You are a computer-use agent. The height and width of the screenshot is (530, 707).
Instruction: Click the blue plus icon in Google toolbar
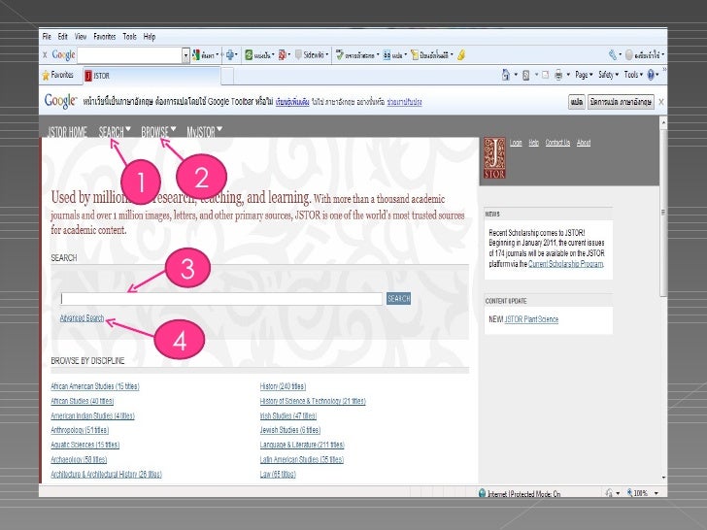pos(230,55)
